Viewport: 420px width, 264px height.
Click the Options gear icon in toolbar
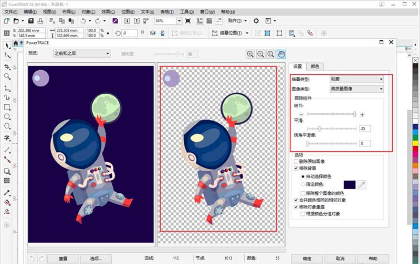256,20
